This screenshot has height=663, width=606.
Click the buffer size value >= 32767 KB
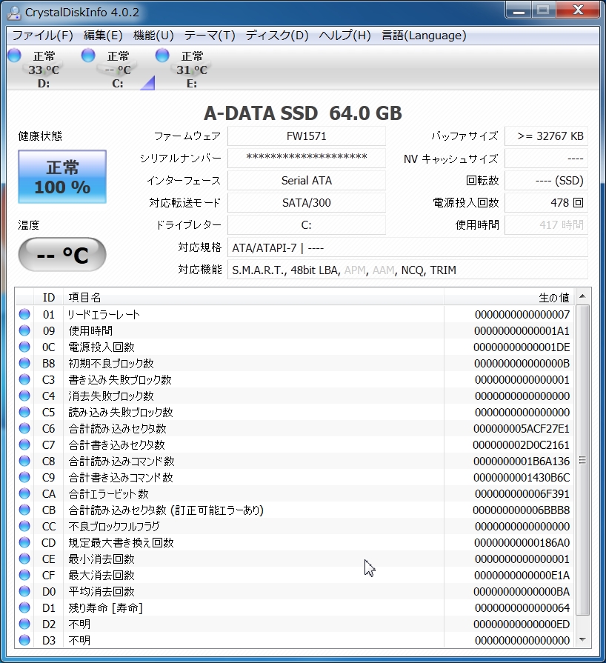point(547,136)
